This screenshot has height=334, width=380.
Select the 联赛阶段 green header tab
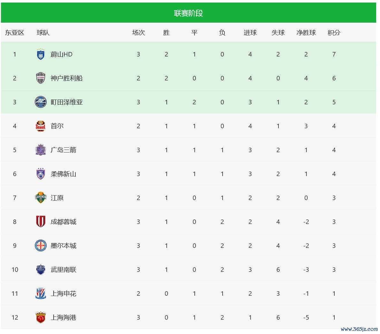(x=188, y=13)
